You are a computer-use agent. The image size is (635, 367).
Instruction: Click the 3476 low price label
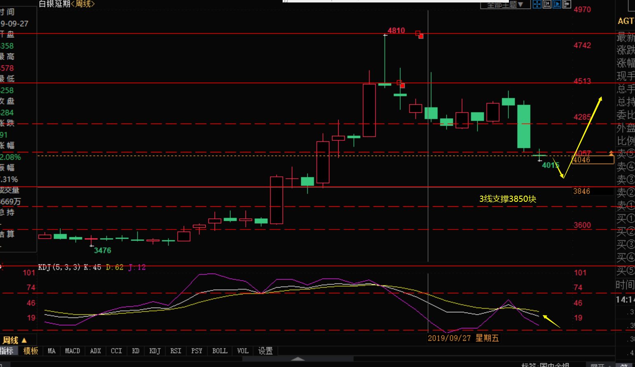coord(103,250)
